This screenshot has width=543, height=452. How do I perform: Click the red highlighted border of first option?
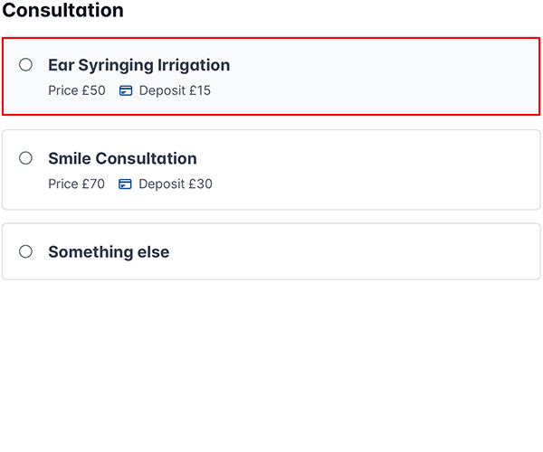(x=271, y=39)
